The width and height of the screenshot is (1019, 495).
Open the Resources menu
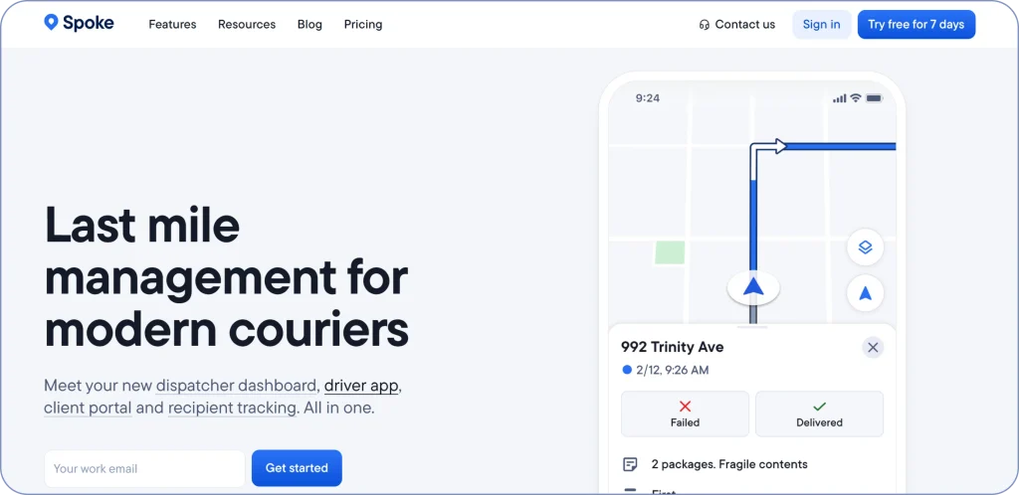tap(247, 25)
